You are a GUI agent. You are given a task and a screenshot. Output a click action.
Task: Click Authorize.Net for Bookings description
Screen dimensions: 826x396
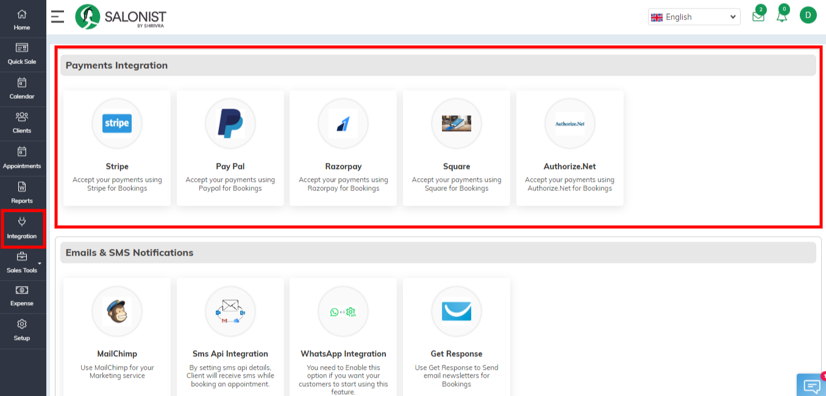coord(570,184)
